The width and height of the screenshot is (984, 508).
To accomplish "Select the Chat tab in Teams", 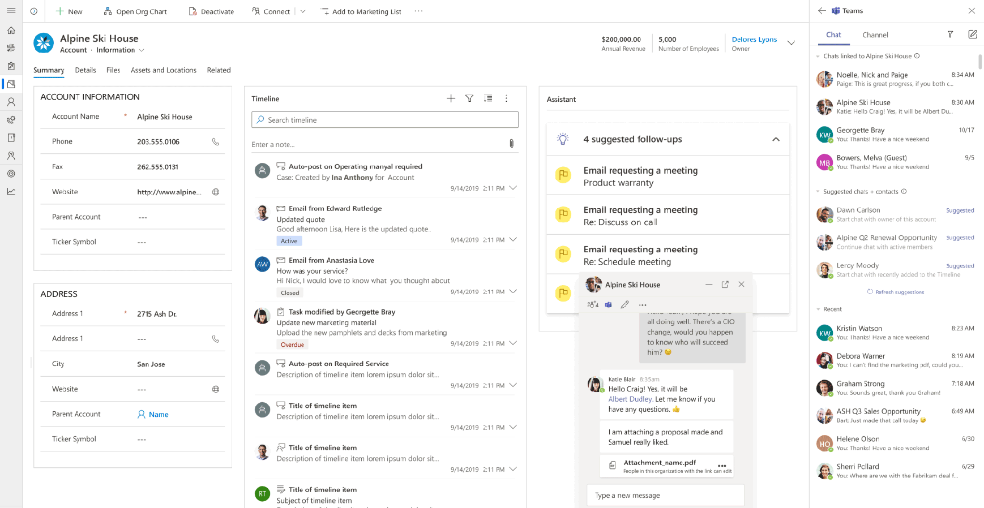I will 833,35.
